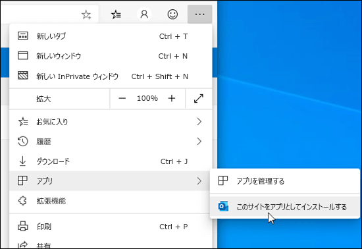Open the user profile icon
The height and width of the screenshot is (249, 362).
click(144, 14)
